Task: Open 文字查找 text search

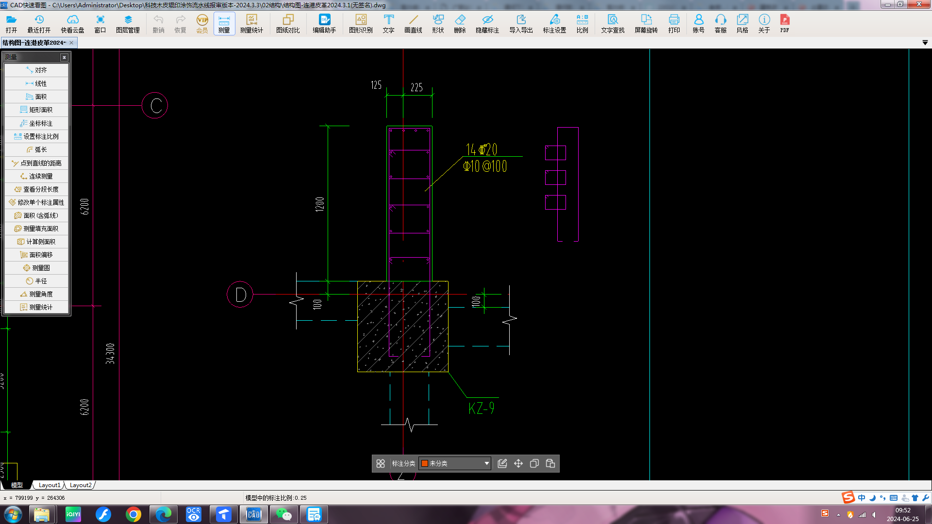Action: [x=613, y=23]
